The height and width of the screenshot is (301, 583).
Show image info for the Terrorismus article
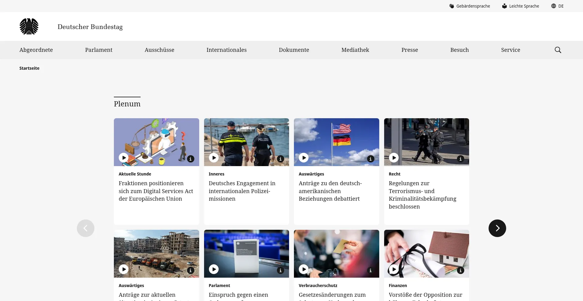click(x=461, y=159)
